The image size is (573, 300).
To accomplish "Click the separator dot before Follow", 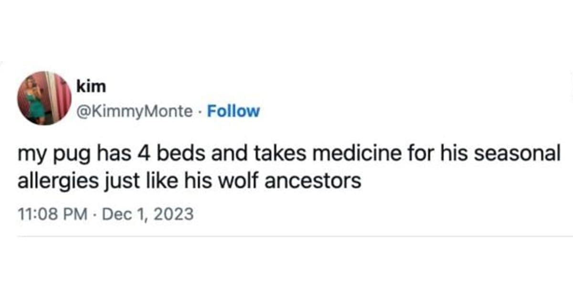I will click(200, 111).
